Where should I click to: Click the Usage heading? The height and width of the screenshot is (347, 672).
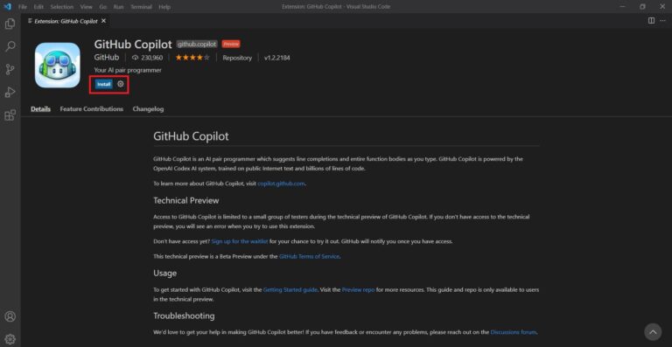coord(165,273)
